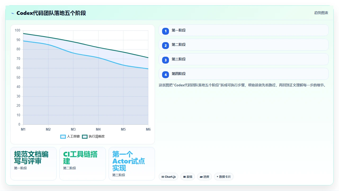Click the M5 axis label
The image size is (339, 191).
point(123,129)
